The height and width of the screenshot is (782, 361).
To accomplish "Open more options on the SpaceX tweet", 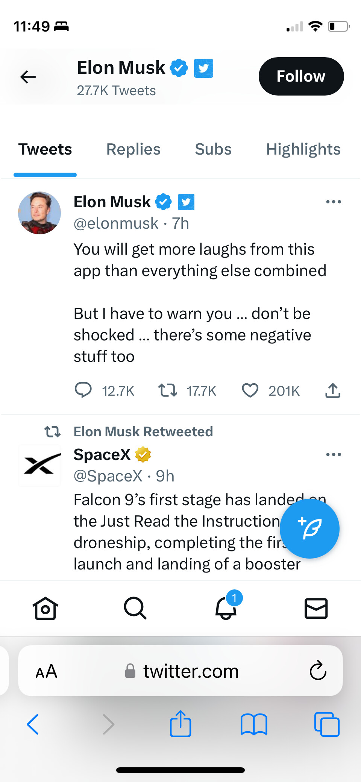I will [333, 455].
